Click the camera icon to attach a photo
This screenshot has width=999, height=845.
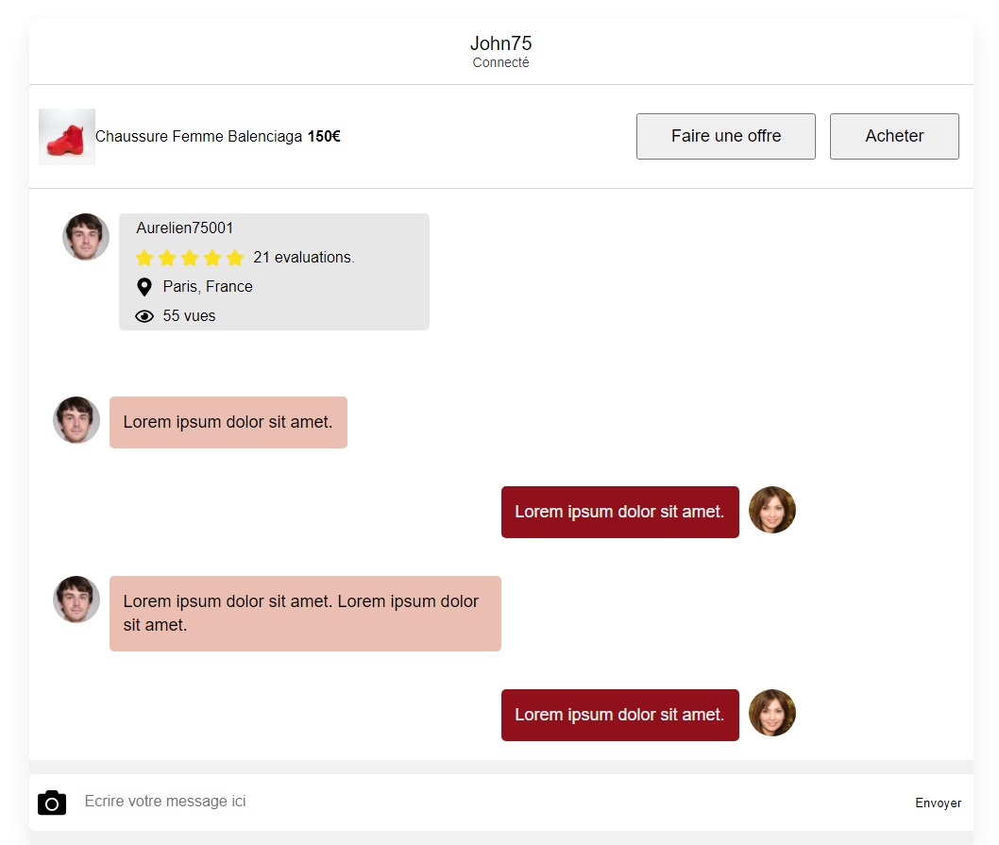[x=52, y=802]
